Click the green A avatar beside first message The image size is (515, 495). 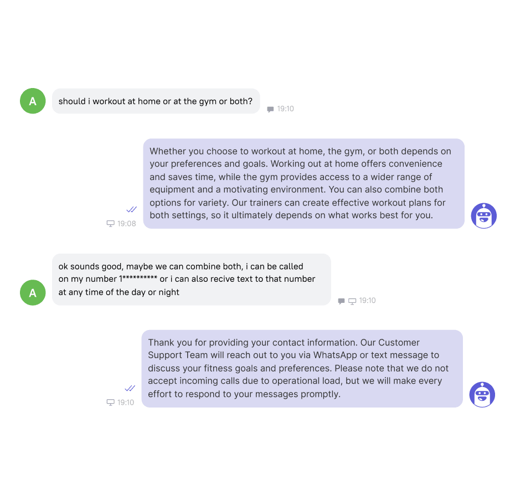pos(33,101)
